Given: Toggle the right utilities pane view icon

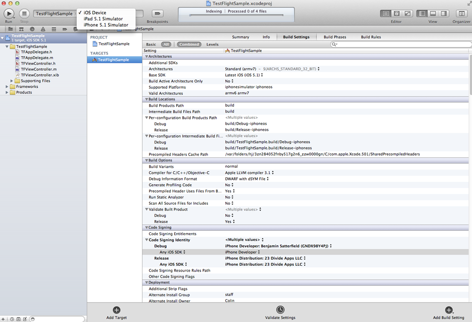Looking at the screenshot, I should coord(444,14).
